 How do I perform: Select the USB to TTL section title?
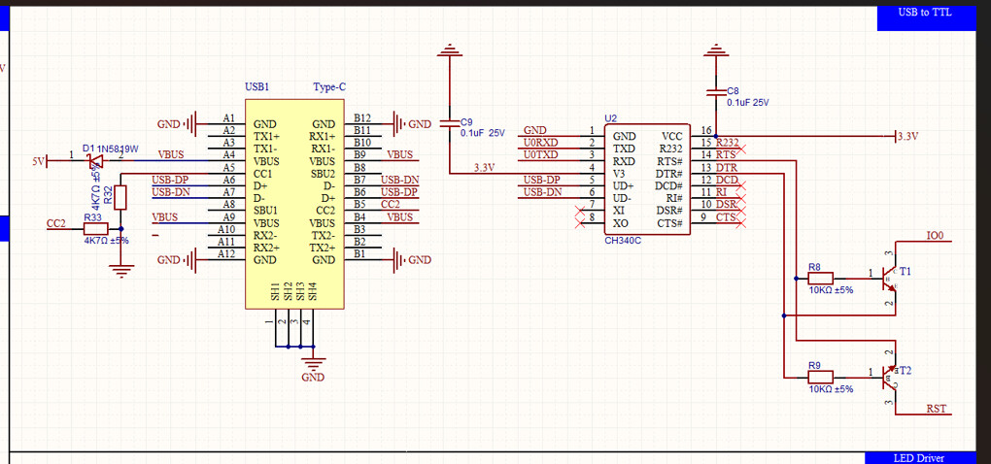point(924,13)
